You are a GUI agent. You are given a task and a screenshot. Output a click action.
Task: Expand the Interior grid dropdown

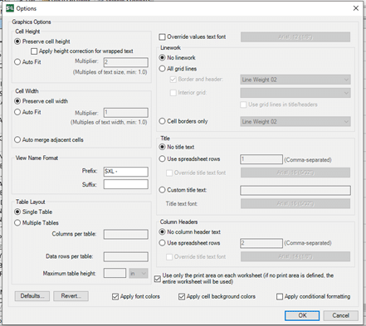point(295,93)
